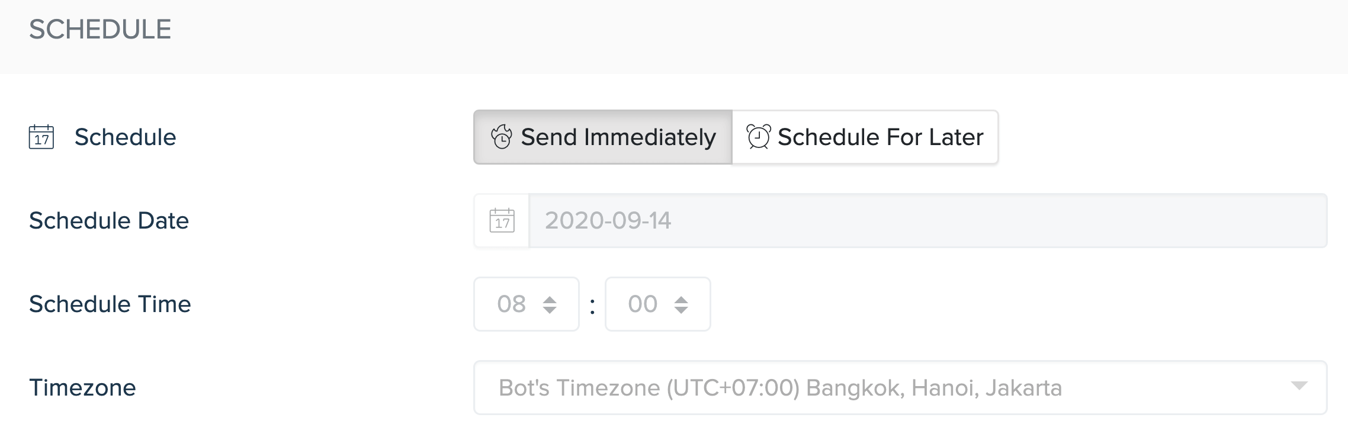Decrease minutes with the down arrow
Viewport: 1348px width, 440px height.
click(681, 310)
